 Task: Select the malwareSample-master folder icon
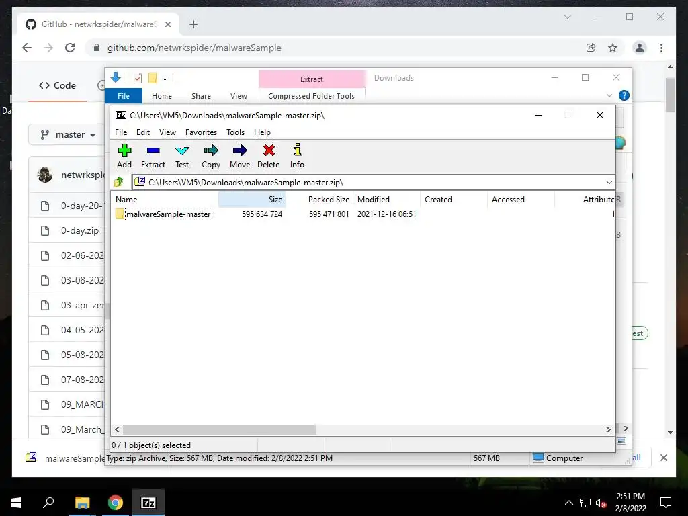pos(120,214)
